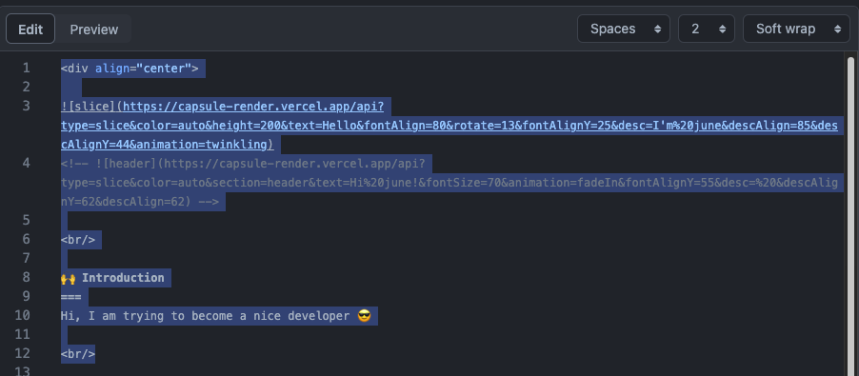Switch to the Edit tab

30,29
